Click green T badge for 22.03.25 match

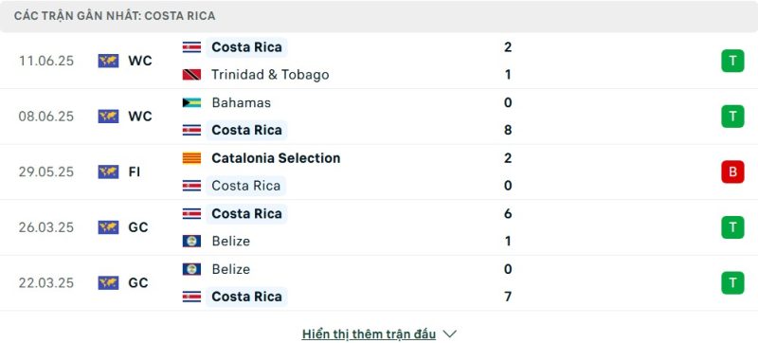coord(732,283)
